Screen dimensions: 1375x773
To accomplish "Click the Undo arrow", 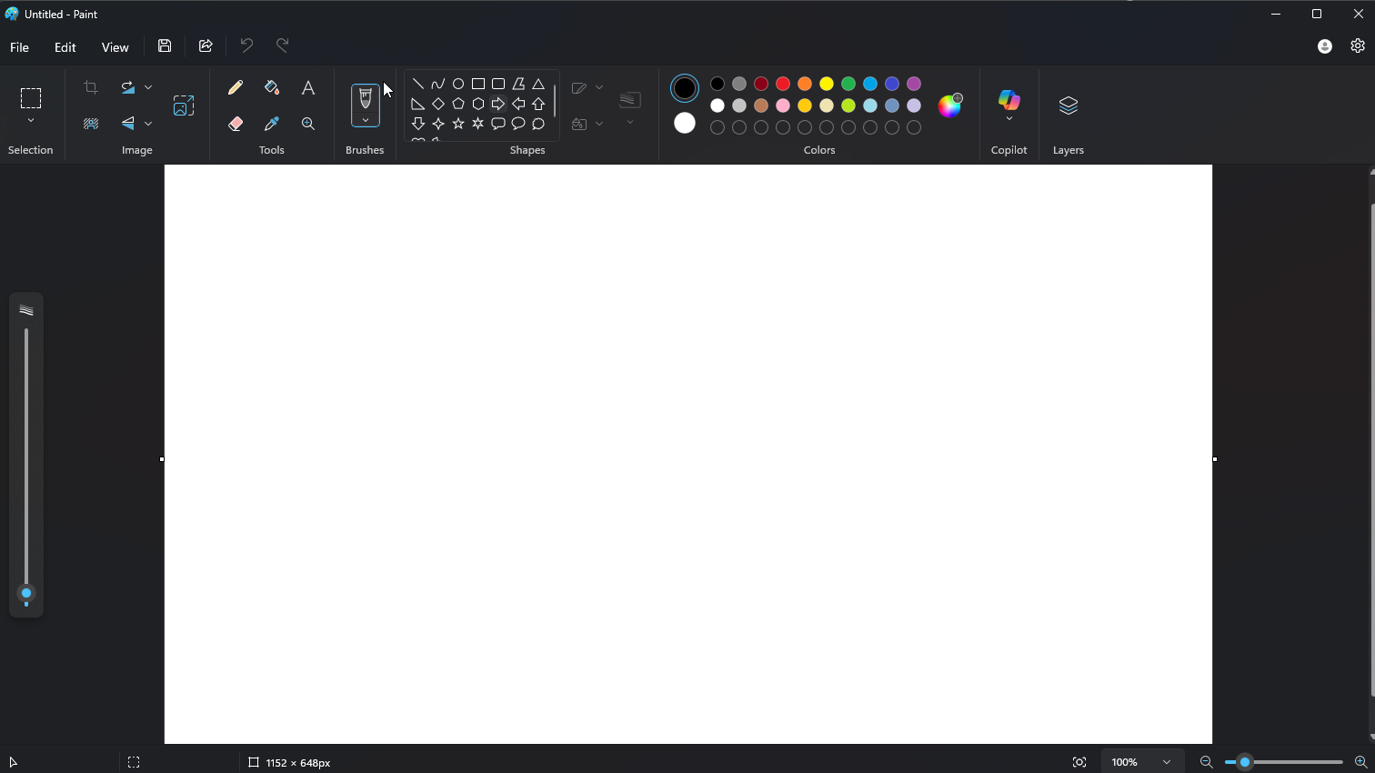I will pos(246,45).
